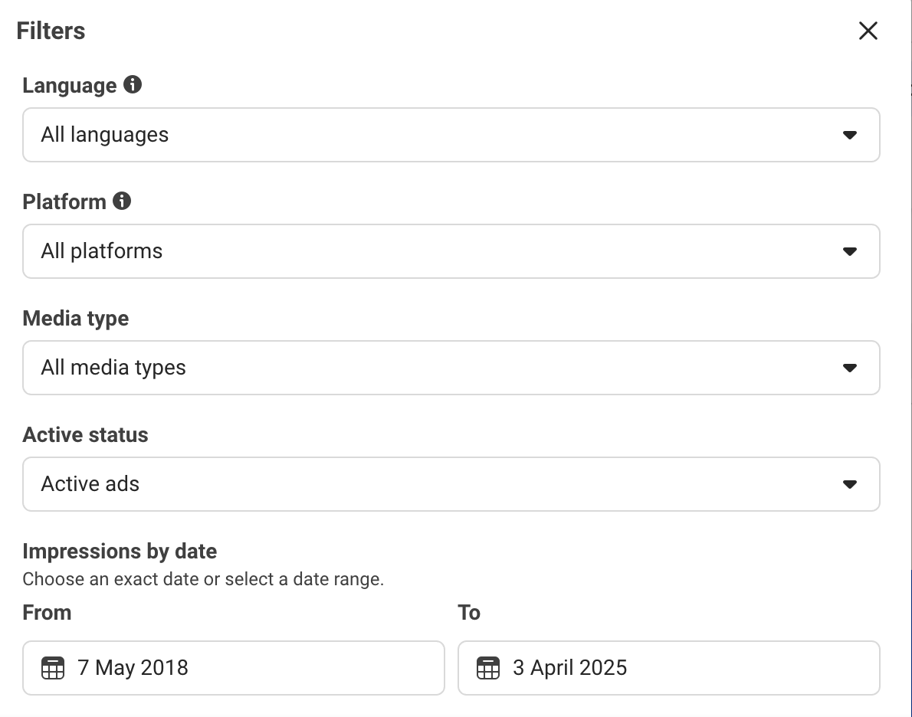This screenshot has width=912, height=717.
Task: Click the Active ads dropdown arrow
Action: point(849,484)
